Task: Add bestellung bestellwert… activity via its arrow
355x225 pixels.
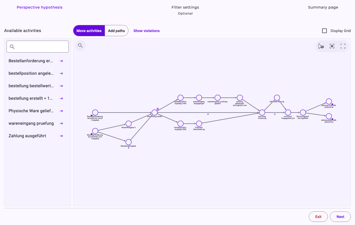Action: [61, 86]
